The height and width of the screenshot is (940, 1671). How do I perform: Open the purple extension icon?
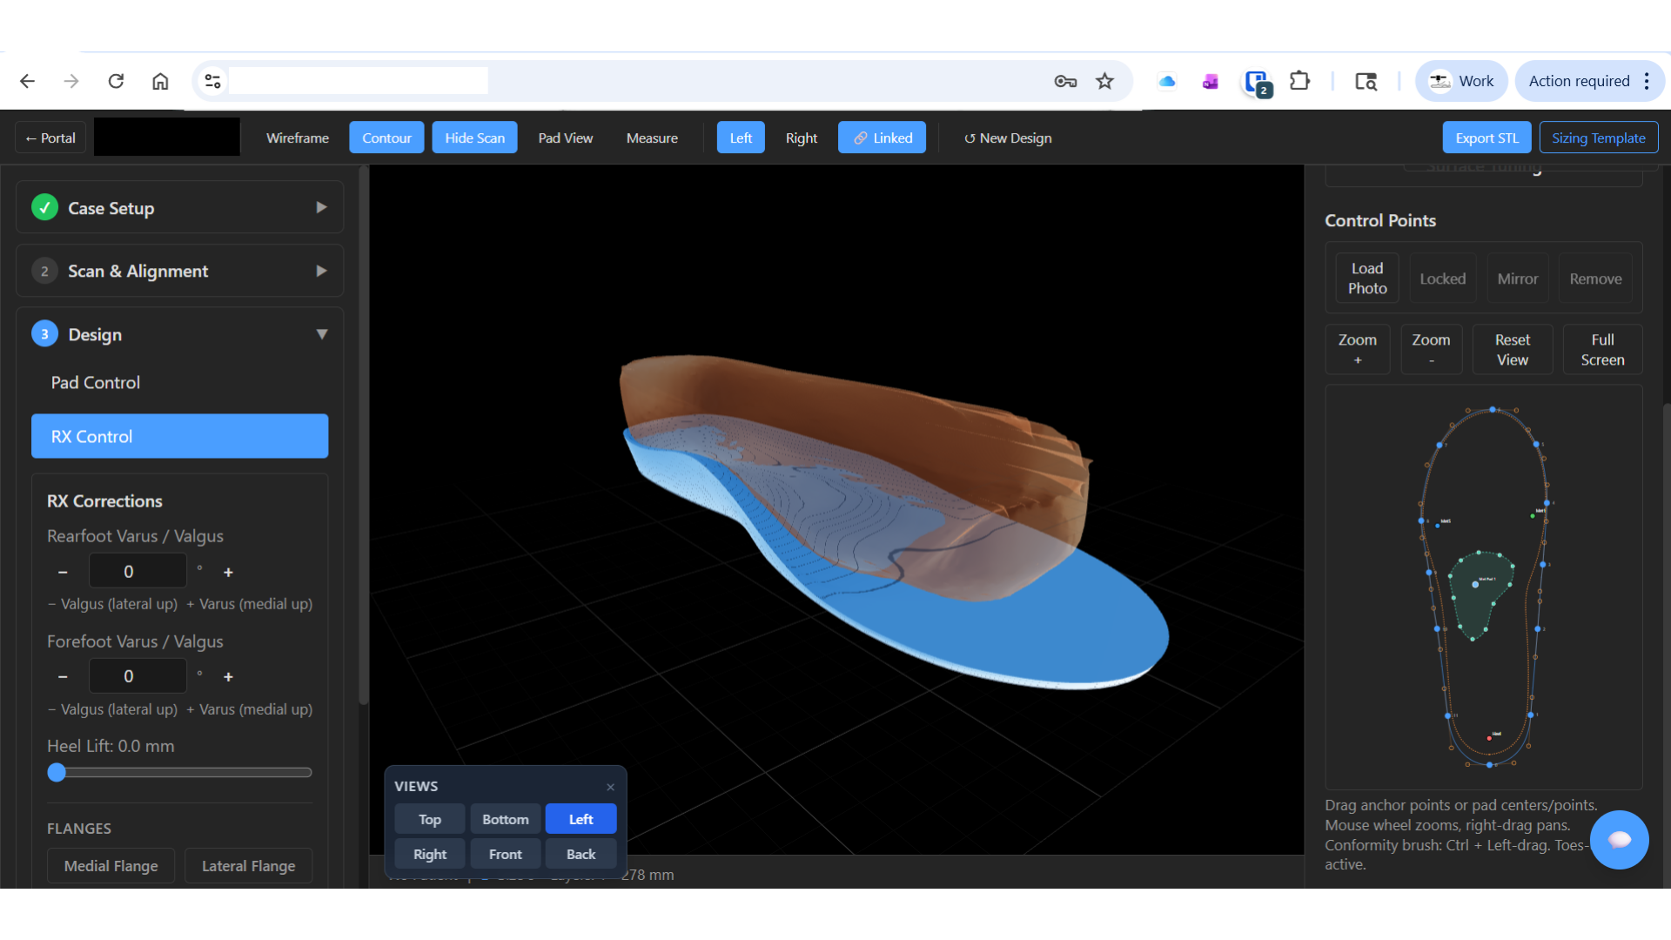point(1210,81)
